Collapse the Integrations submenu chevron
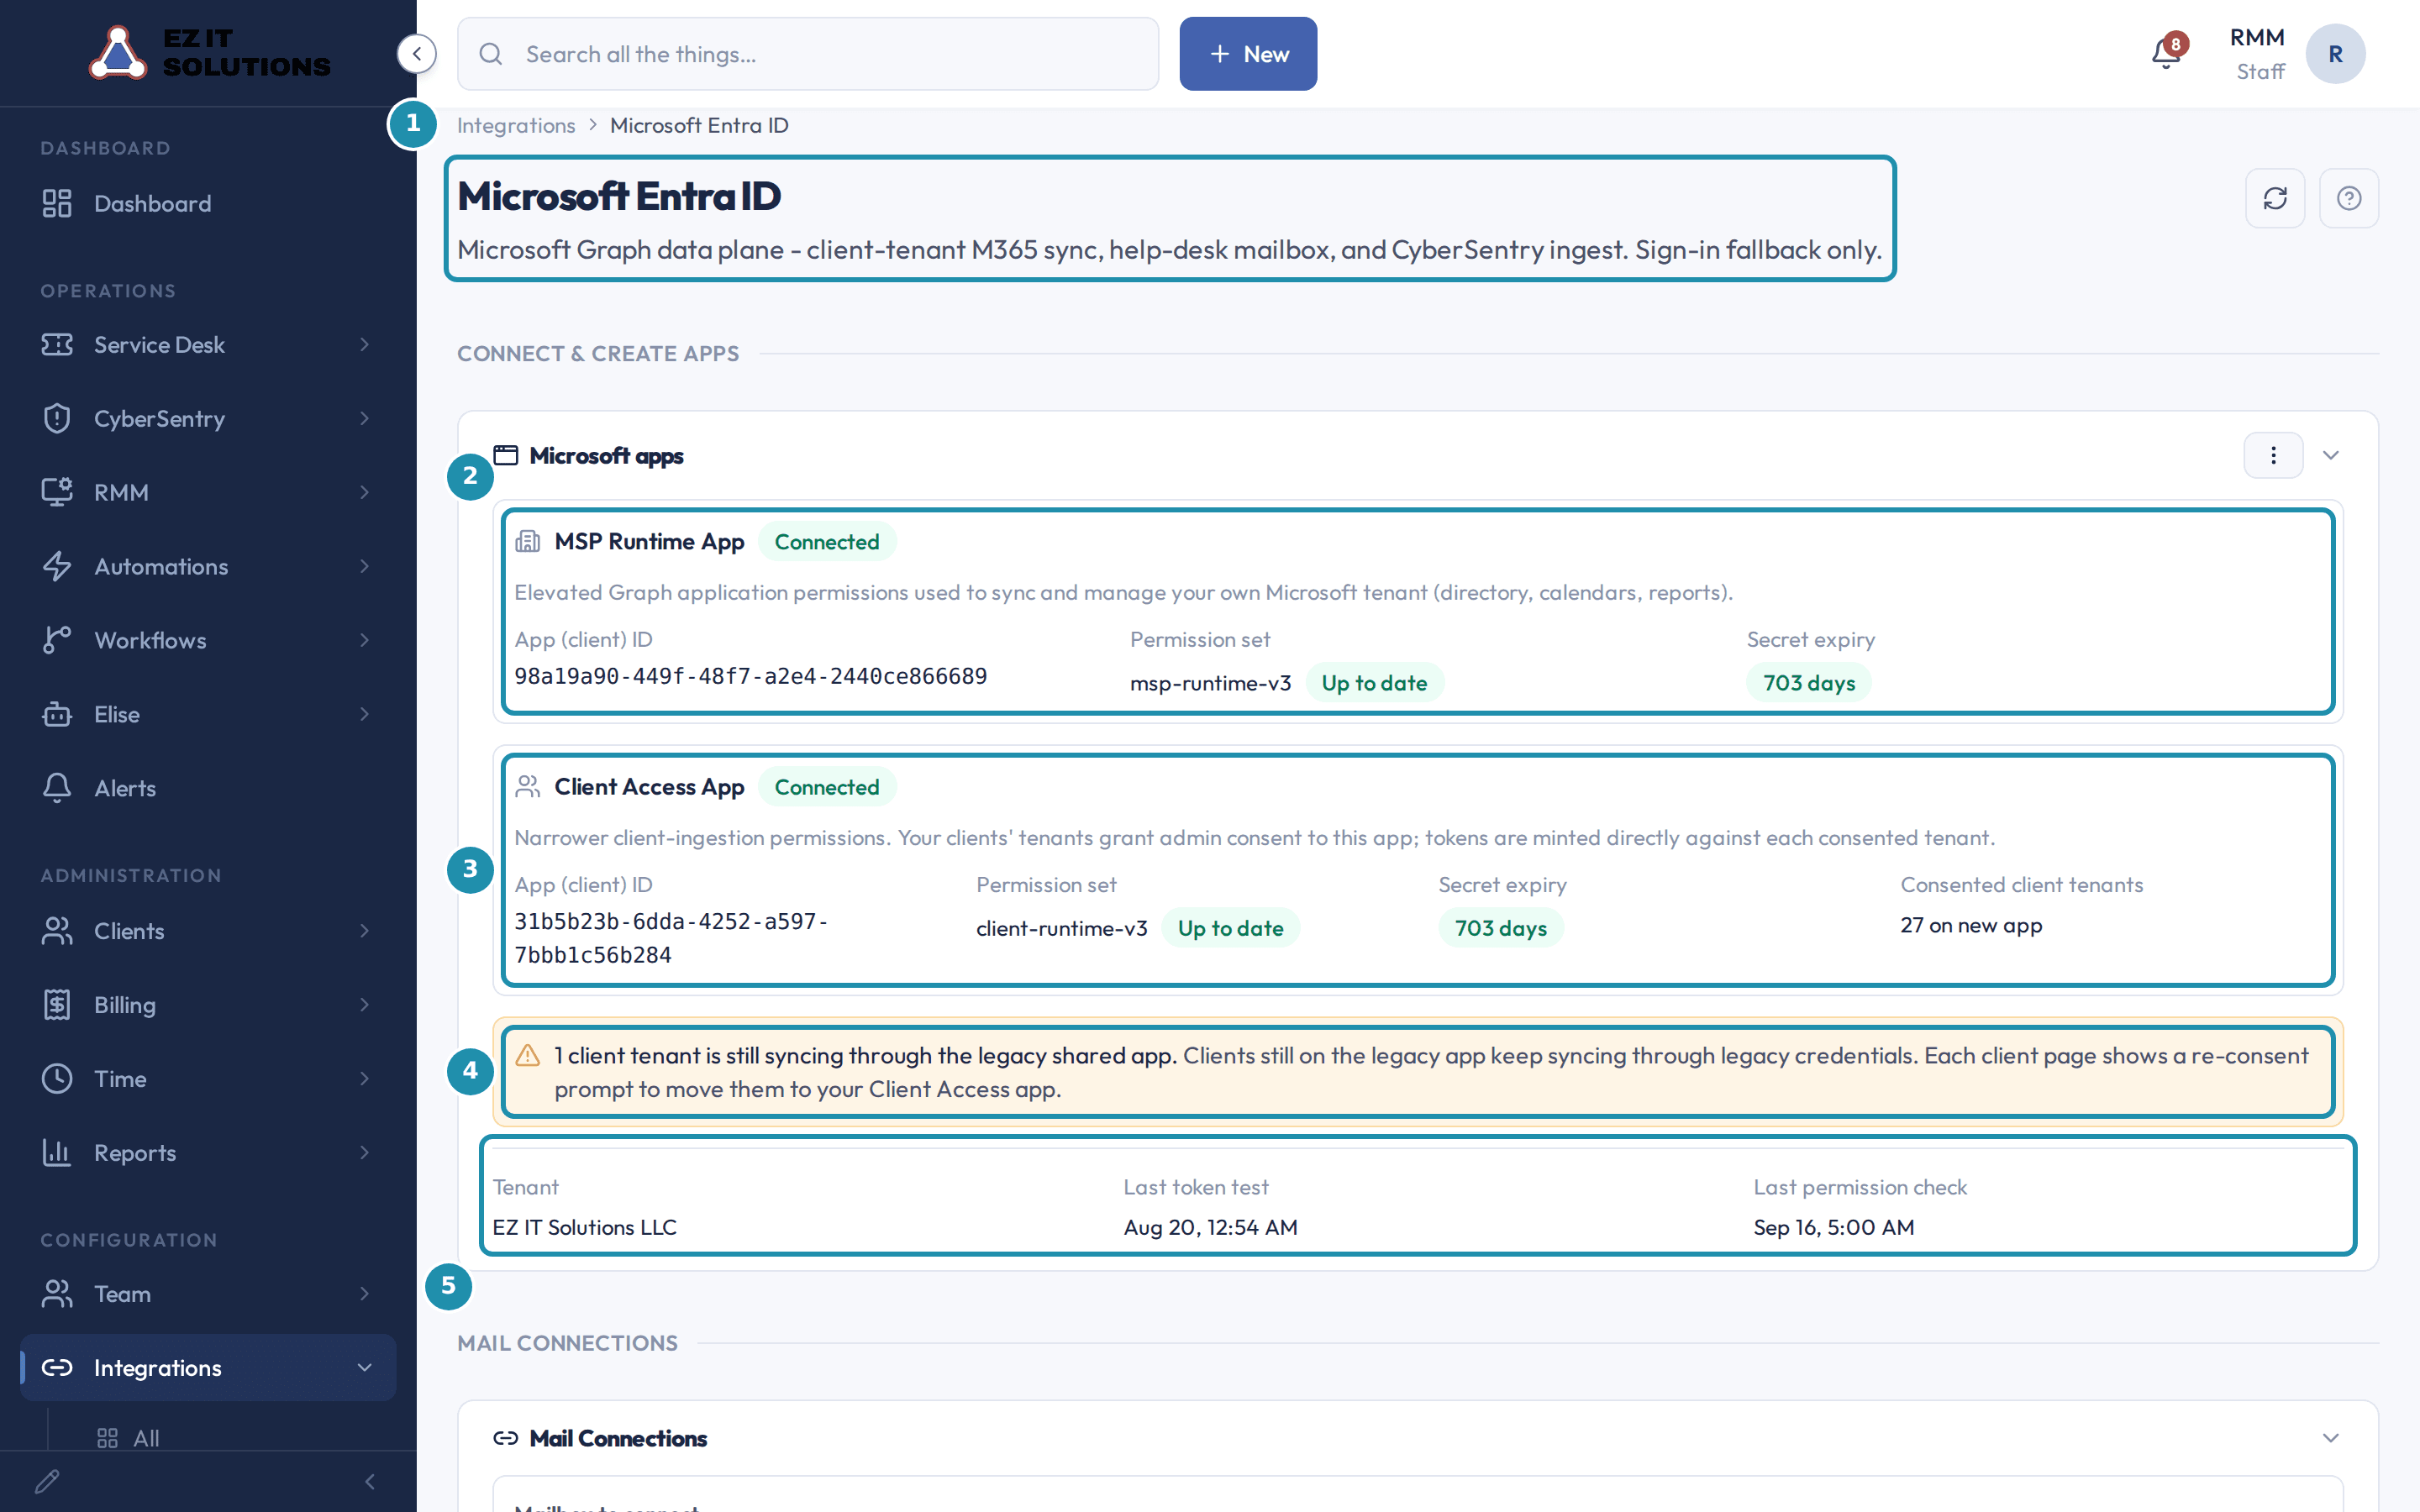The height and width of the screenshot is (1512, 2420). [x=364, y=1367]
